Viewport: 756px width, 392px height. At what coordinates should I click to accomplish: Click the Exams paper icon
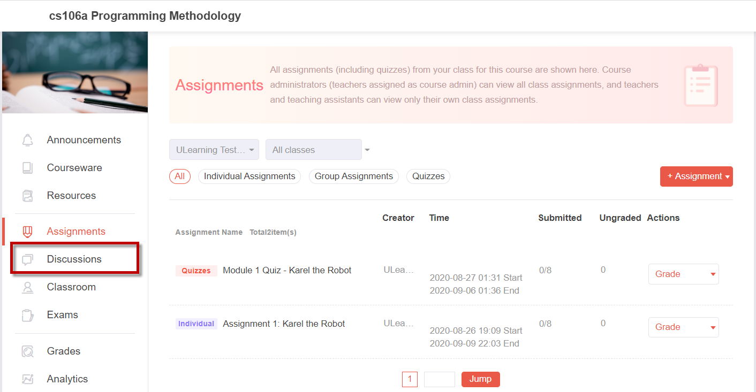point(27,315)
